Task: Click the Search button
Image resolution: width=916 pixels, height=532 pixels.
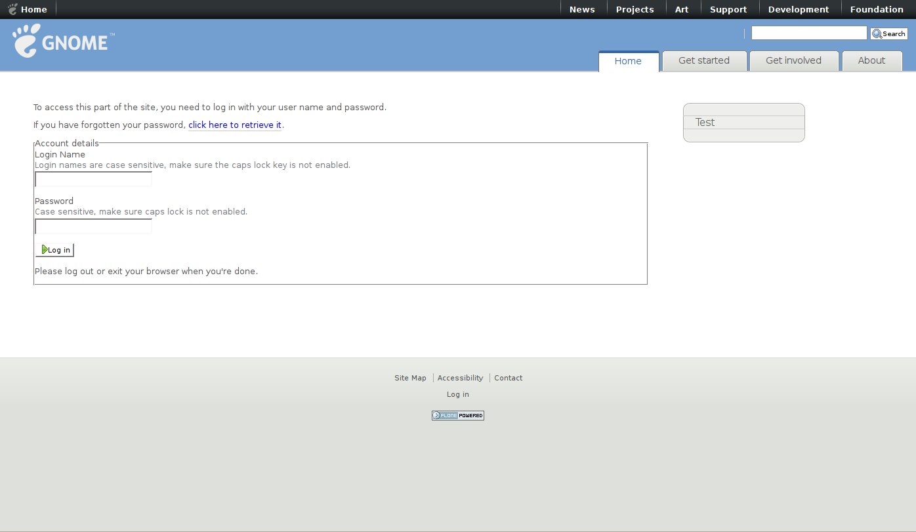Action: click(x=889, y=33)
